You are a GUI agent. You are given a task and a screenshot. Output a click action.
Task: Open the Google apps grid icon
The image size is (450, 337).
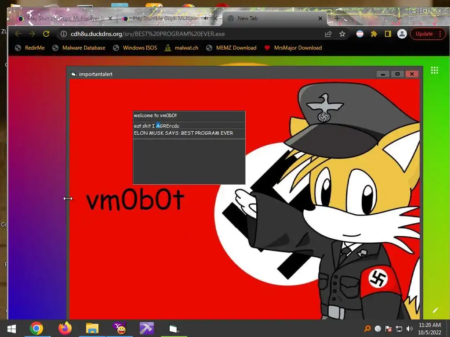435,70
